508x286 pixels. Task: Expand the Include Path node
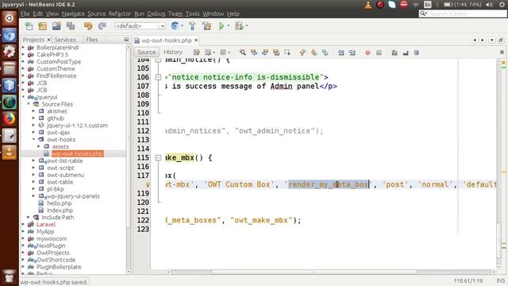point(29,217)
